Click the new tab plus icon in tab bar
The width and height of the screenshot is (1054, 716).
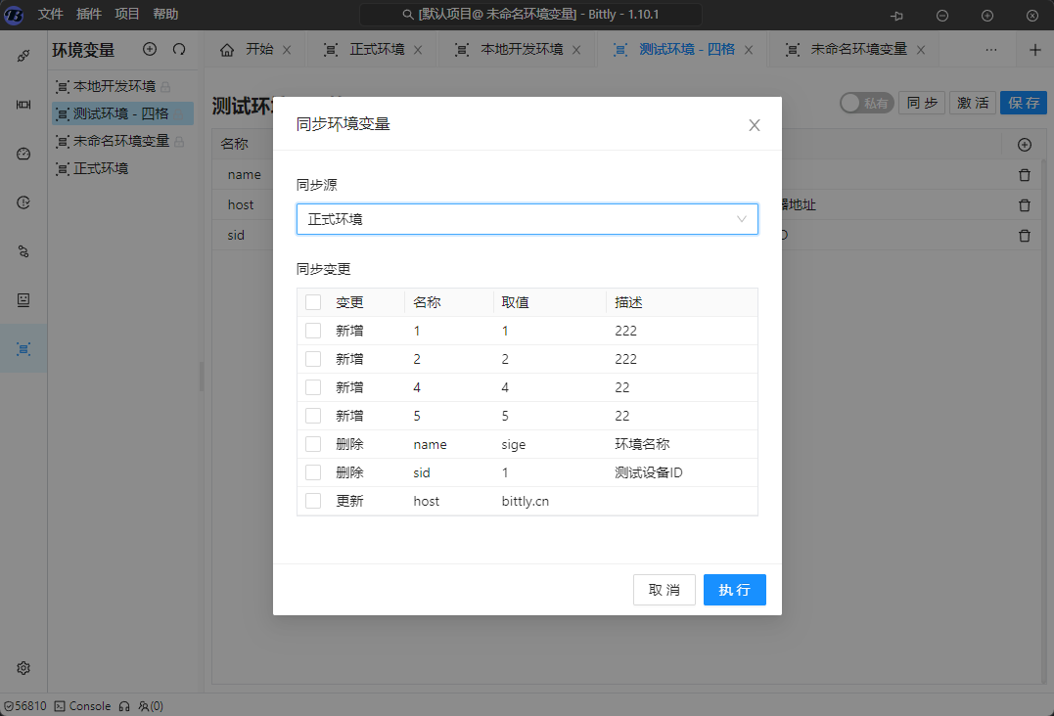pos(1035,50)
